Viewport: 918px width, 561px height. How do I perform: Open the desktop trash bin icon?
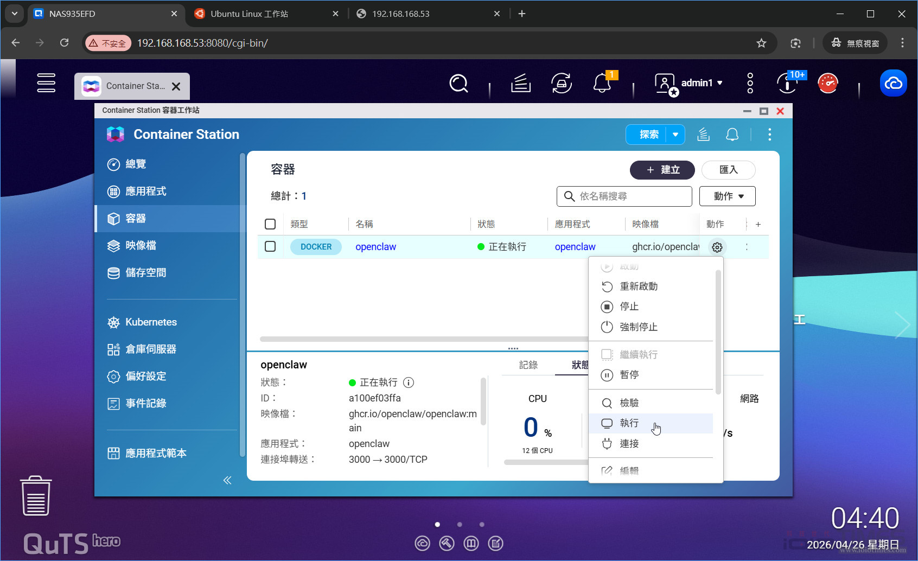[x=36, y=496]
